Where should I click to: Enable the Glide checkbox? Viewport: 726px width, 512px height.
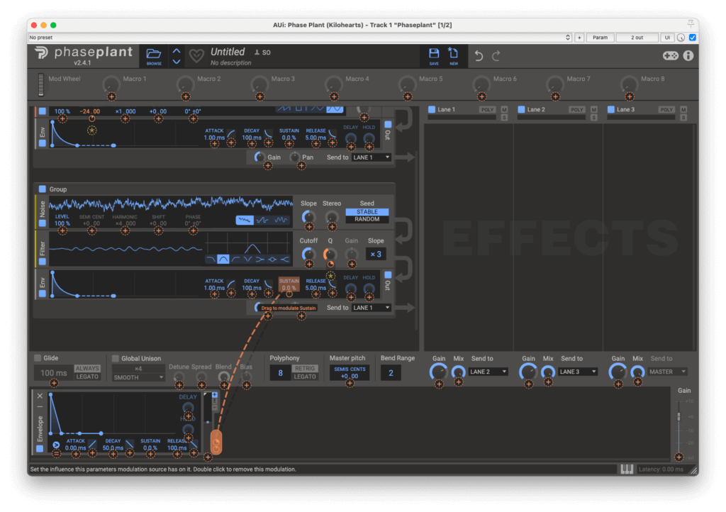point(38,358)
